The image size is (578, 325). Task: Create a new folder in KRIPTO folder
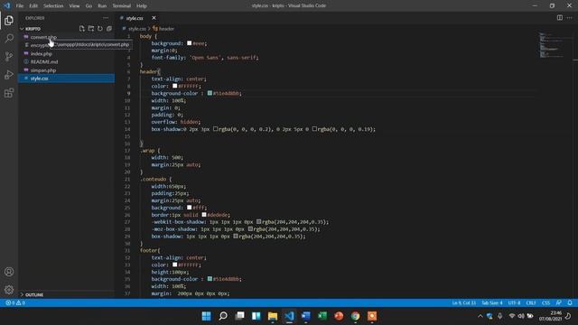(91, 28)
